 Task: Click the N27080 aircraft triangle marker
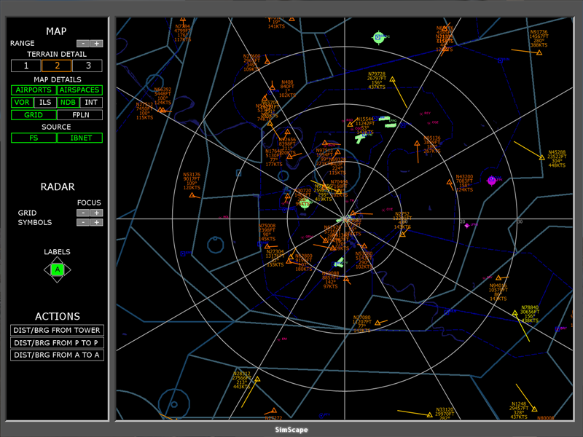(377, 323)
